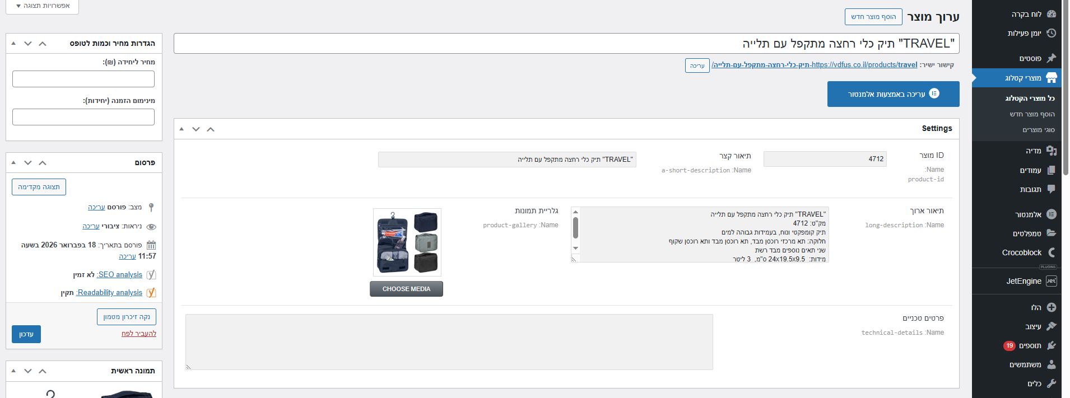Click the Yoast SEO analysis icon
This screenshot has width=1070, height=398.
(151, 275)
